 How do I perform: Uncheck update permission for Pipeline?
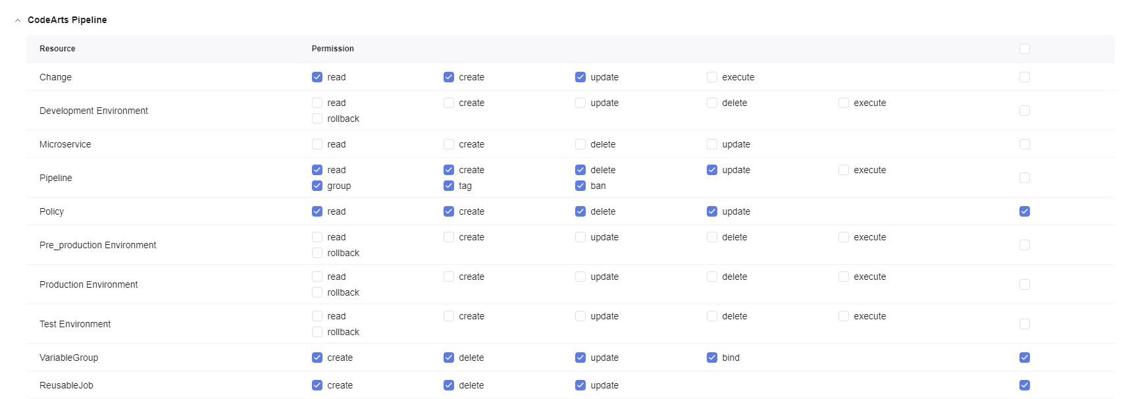coord(712,170)
